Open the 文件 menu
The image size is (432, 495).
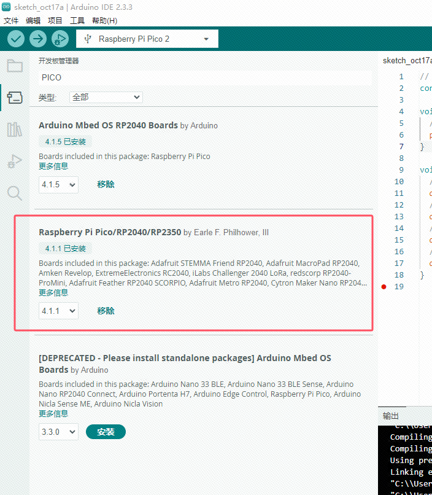click(12, 20)
